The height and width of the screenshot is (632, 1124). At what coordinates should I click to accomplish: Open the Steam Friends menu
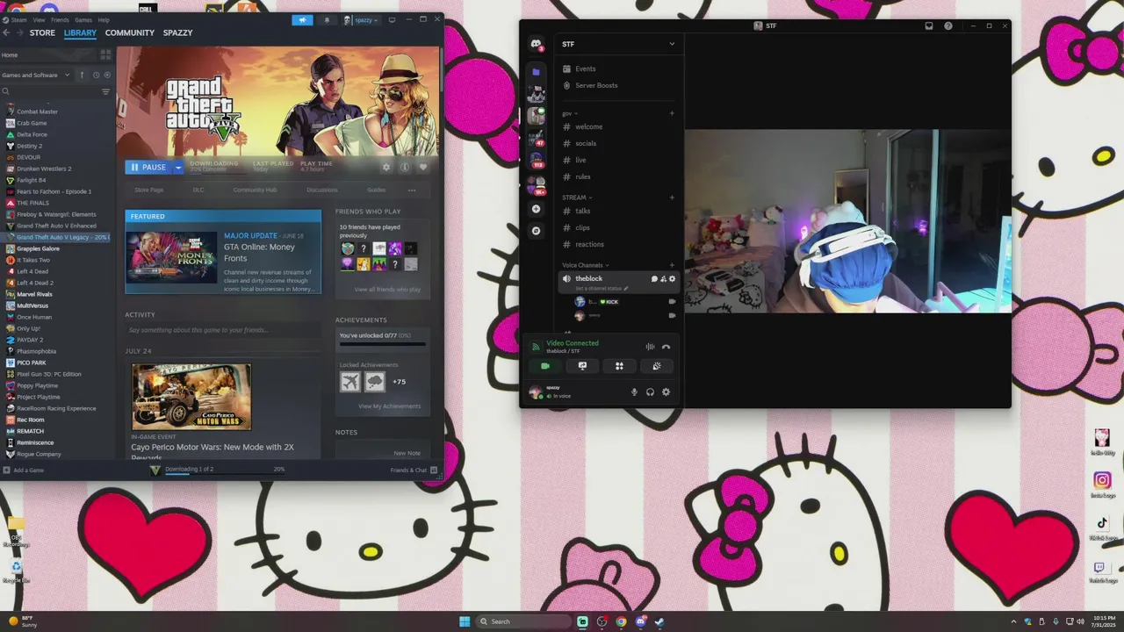pyautogui.click(x=60, y=19)
